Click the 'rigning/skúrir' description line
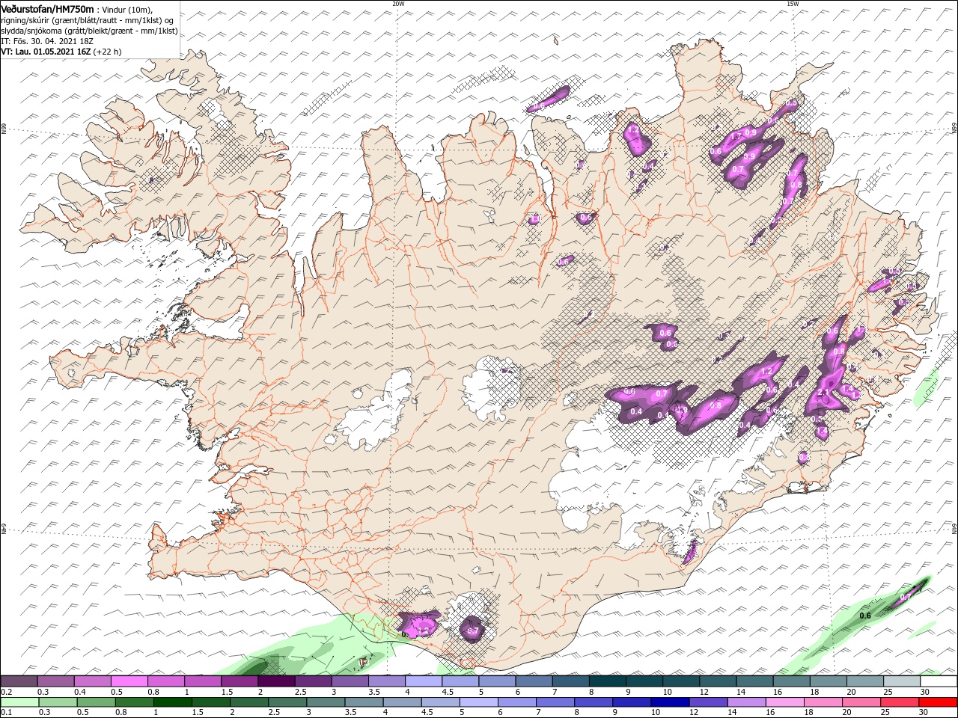The image size is (958, 718). (x=88, y=20)
